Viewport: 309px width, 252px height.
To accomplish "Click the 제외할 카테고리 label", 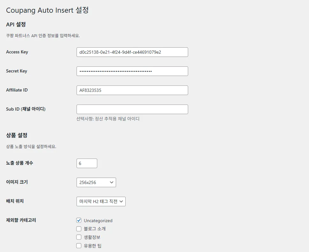I will 21,220.
